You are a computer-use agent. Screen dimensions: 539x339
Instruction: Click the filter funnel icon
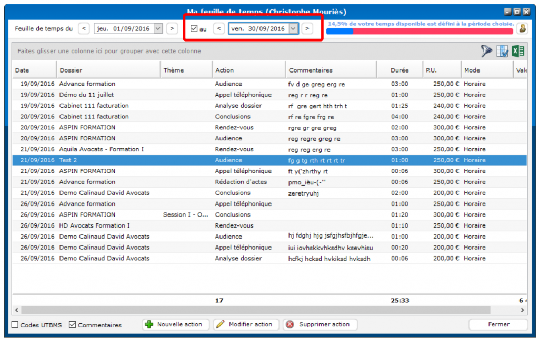(x=486, y=51)
